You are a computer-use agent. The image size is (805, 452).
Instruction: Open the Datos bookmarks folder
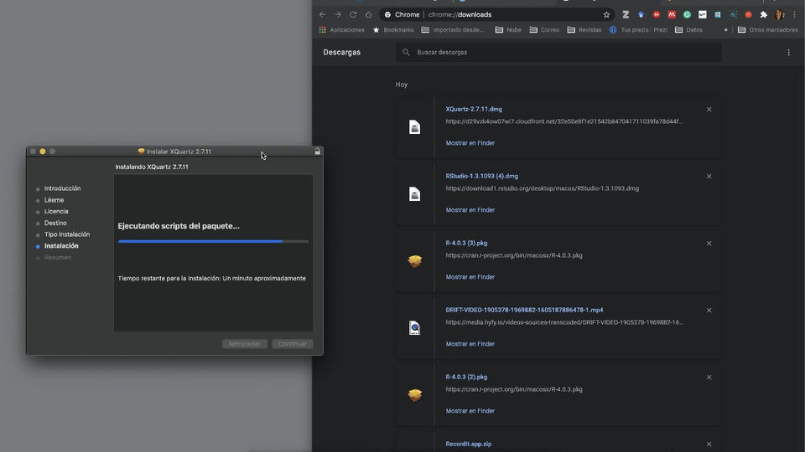coord(688,30)
